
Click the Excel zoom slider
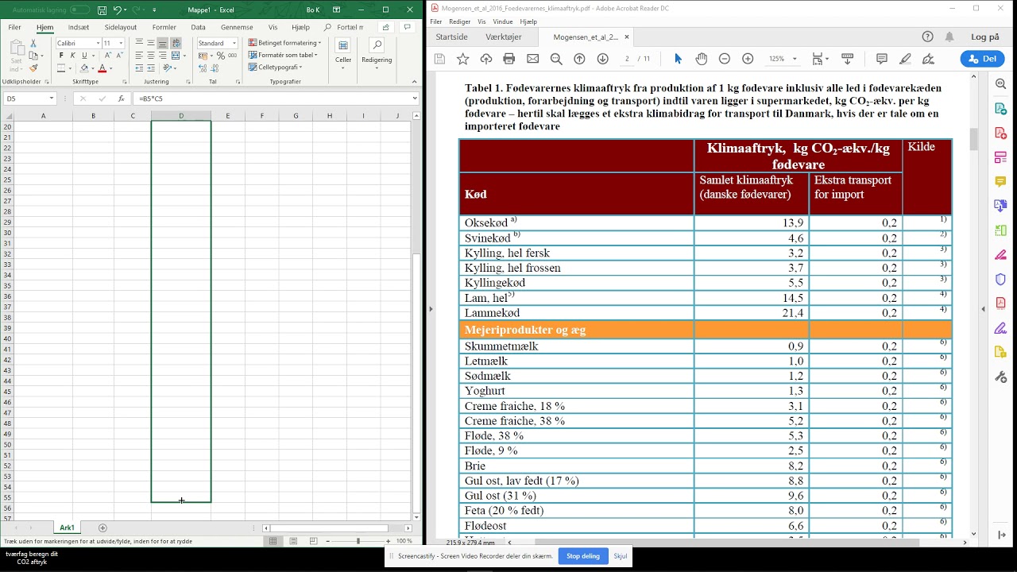(358, 541)
